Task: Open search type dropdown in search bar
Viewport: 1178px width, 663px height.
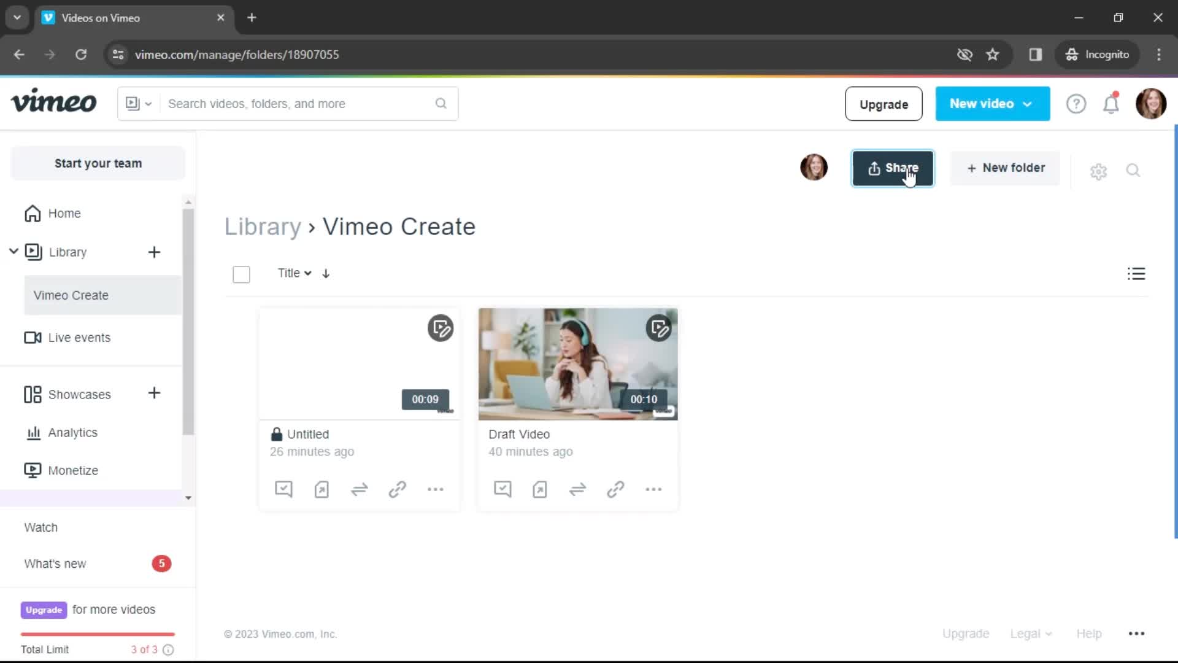Action: [139, 103]
